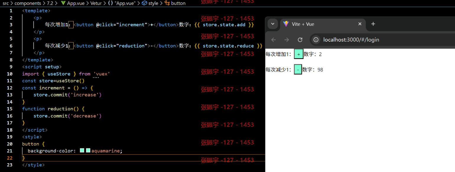
Task: Close the Vite + Vue tab
Action: (360, 24)
